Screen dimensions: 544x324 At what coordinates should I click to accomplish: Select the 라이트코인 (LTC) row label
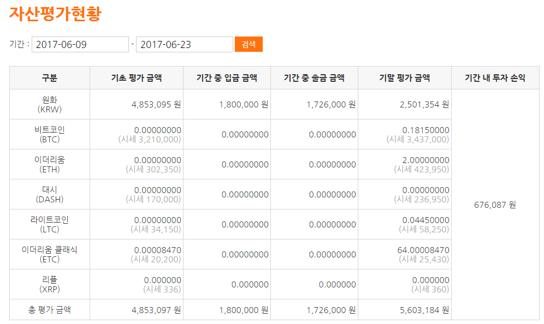pyautogui.click(x=50, y=225)
